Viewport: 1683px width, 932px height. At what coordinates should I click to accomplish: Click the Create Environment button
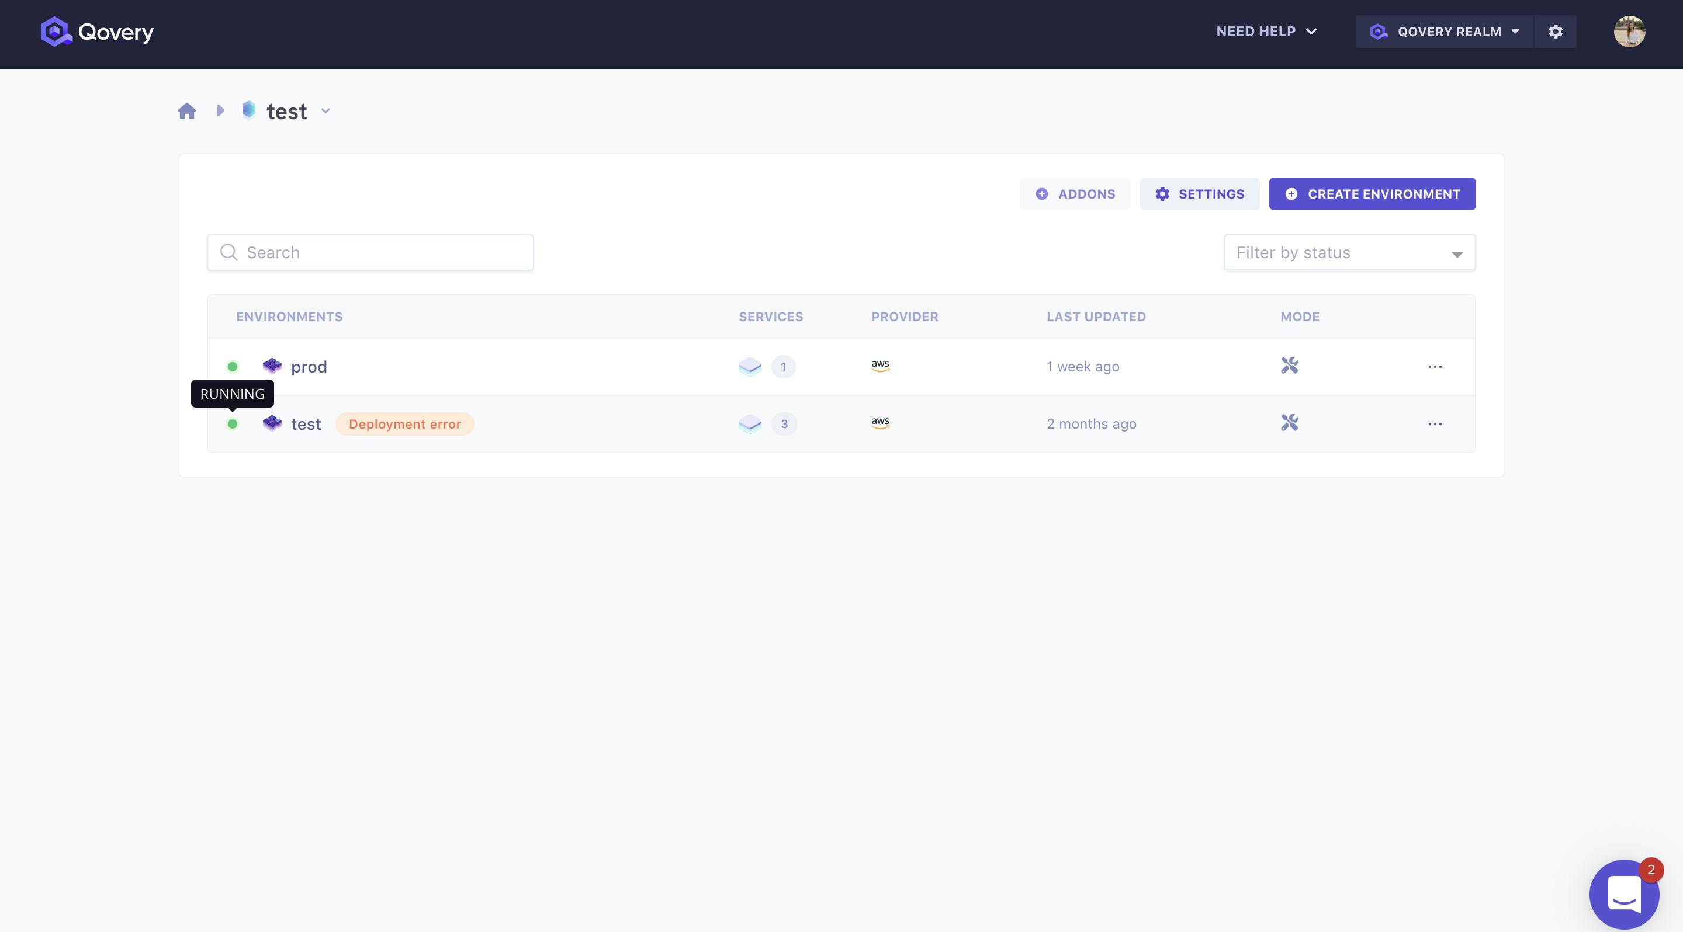tap(1372, 194)
